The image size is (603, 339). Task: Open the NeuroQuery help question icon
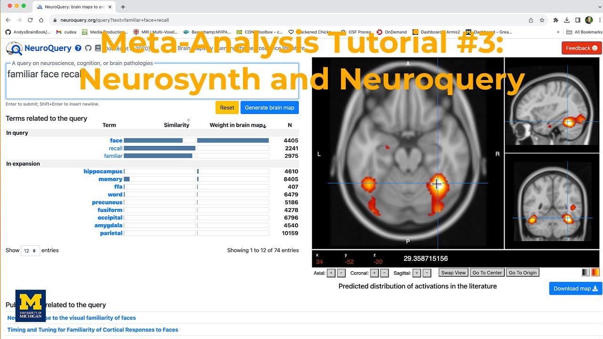78,48
